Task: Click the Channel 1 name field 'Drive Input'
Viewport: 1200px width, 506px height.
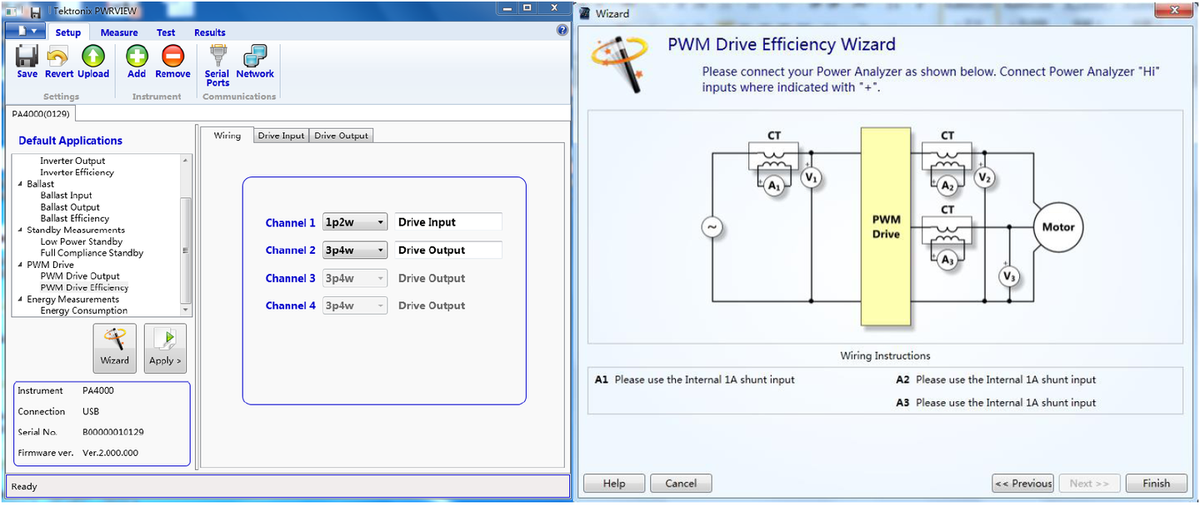Action: 448,222
